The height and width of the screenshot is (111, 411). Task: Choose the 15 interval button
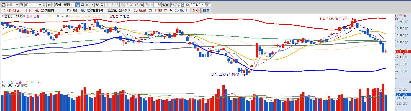click(x=127, y=5)
